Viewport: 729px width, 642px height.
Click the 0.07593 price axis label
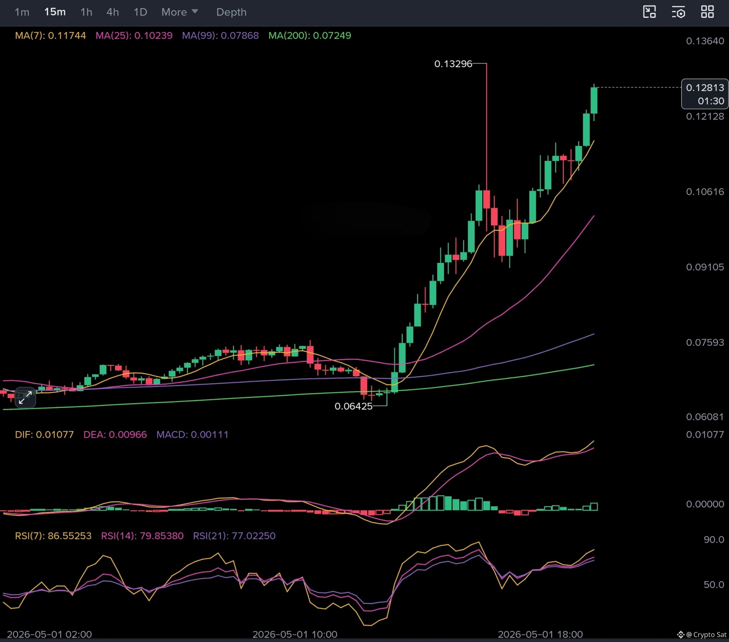705,343
